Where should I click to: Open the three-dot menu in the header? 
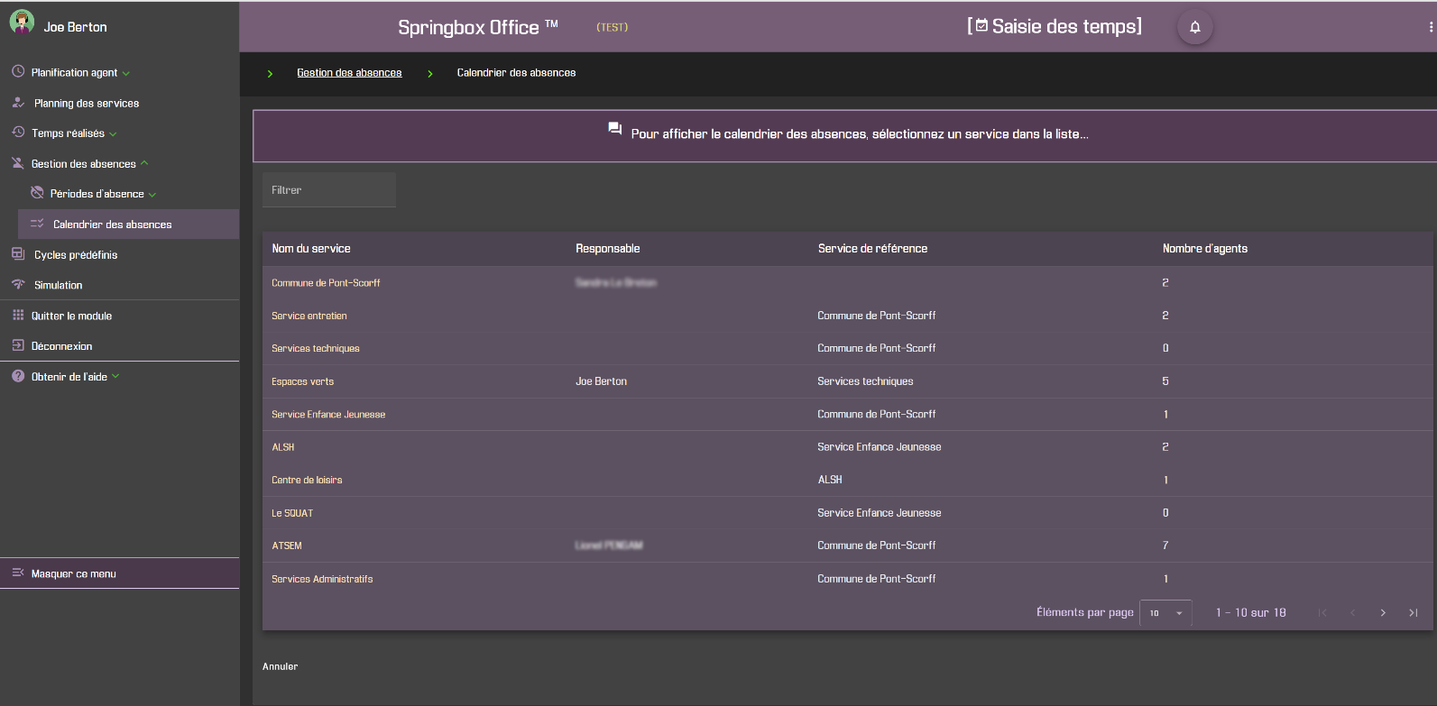click(1431, 27)
